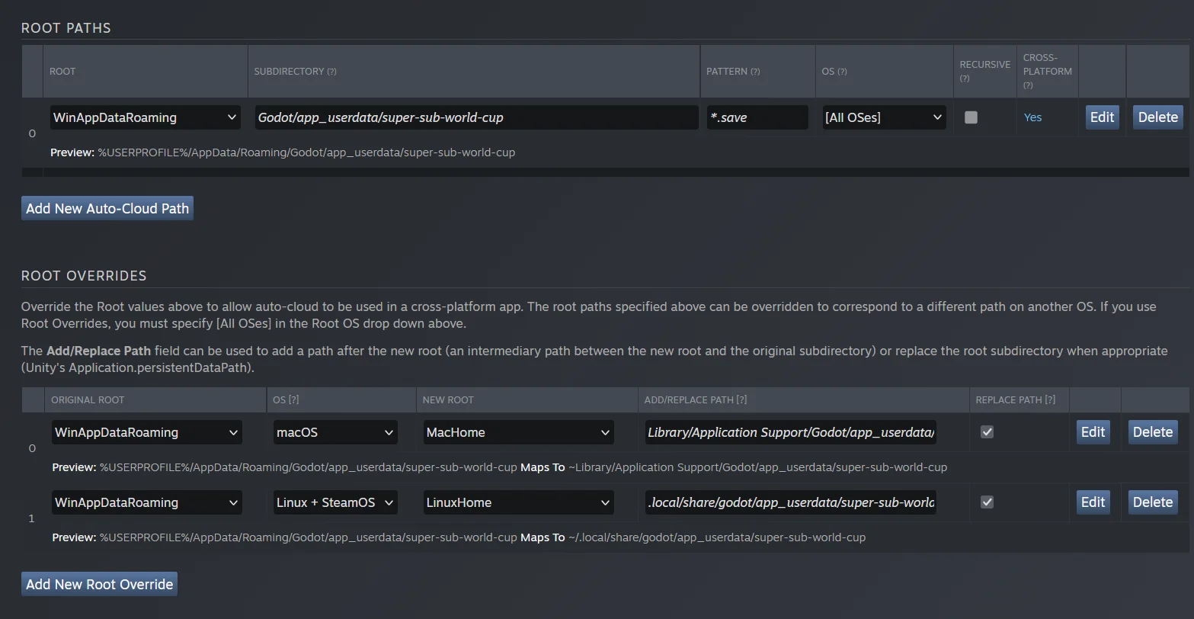
Task: Open the LinuxHome new root dropdown
Action: (519, 502)
